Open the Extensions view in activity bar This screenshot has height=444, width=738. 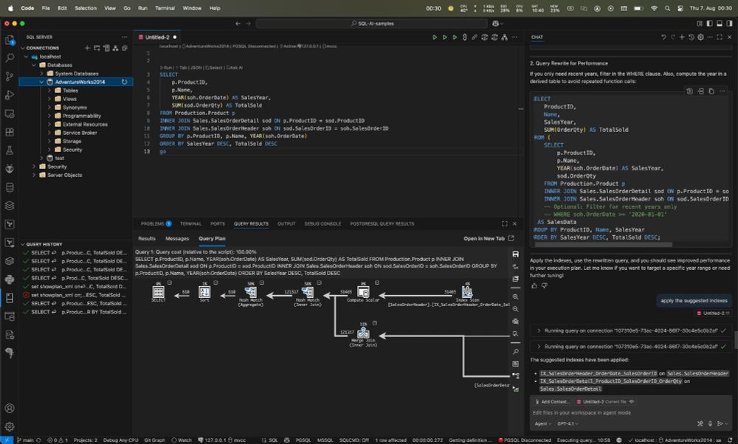click(10, 132)
